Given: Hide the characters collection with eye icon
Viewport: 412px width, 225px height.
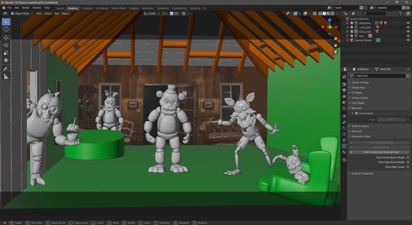Looking at the screenshot, I should coord(408,23).
